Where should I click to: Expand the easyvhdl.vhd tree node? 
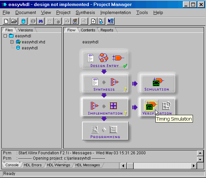(x=12, y=42)
